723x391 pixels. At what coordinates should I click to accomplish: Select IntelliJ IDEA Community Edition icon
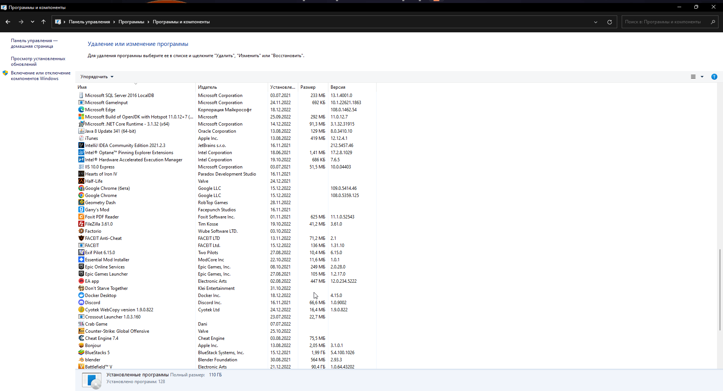click(x=81, y=145)
